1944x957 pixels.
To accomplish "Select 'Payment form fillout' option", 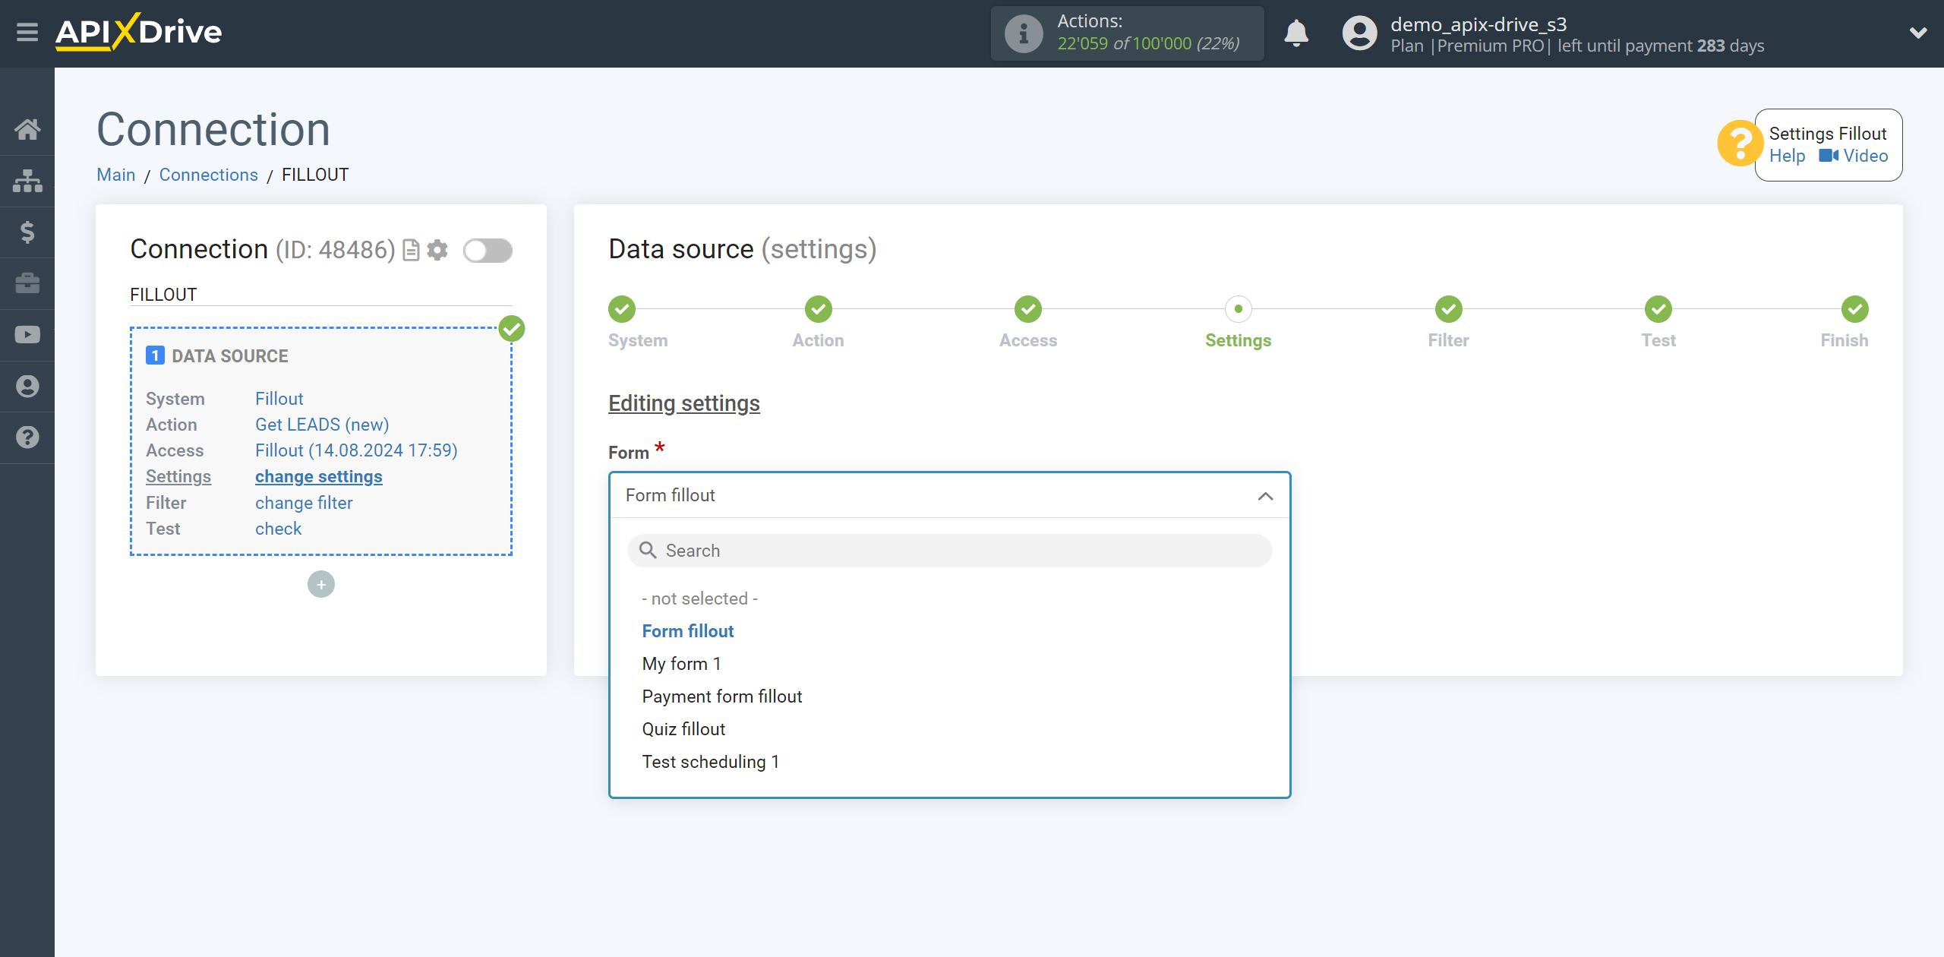I will pyautogui.click(x=722, y=696).
